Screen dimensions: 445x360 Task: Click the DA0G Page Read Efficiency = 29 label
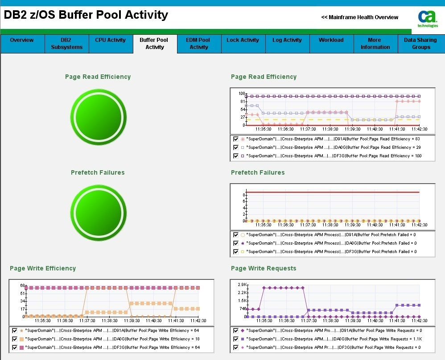[334, 147]
